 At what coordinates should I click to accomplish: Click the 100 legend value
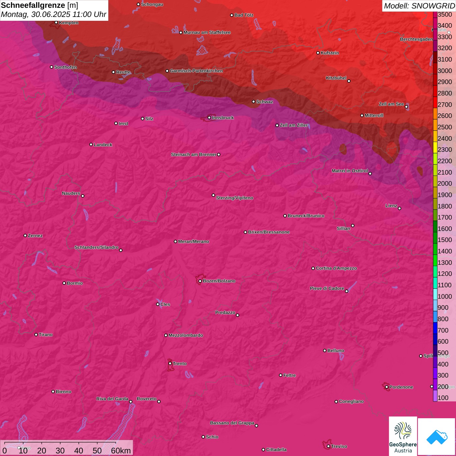tap(443, 398)
